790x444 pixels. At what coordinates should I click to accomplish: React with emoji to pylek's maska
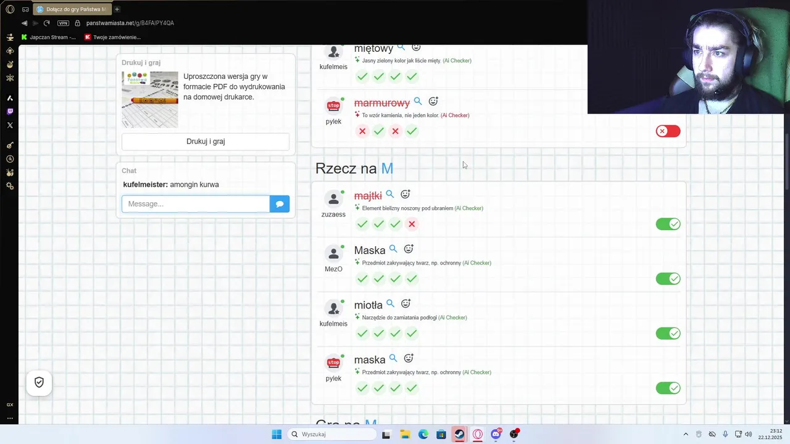click(x=409, y=358)
